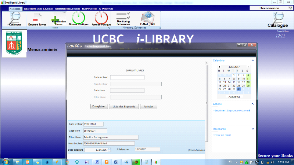Select June 15 in the calendar

point(234,82)
